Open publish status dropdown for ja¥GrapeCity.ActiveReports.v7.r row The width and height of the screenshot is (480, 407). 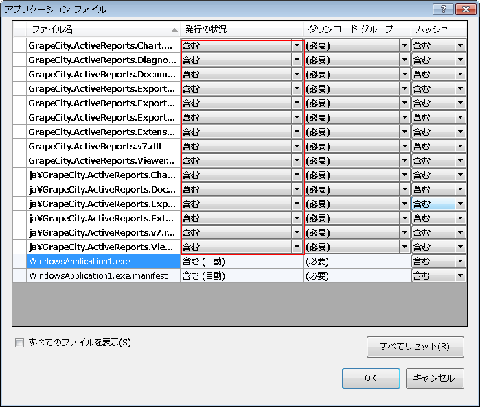(297, 232)
